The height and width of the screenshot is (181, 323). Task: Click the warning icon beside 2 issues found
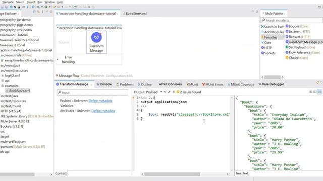click(178, 92)
